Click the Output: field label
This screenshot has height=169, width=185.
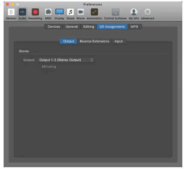pyautogui.click(x=29, y=60)
